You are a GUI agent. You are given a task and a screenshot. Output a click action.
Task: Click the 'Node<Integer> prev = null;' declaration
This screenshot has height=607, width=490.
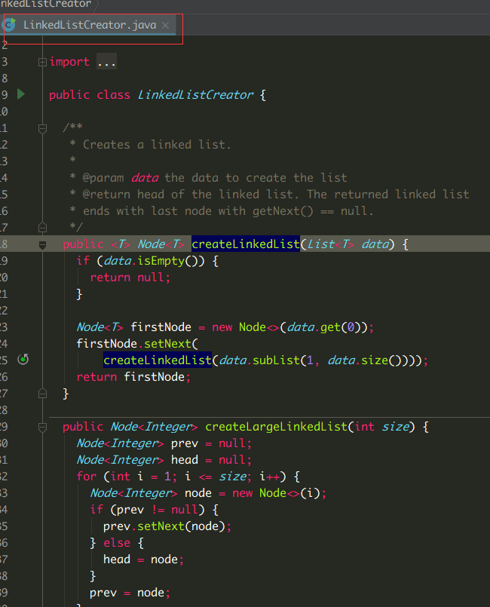[x=164, y=443]
